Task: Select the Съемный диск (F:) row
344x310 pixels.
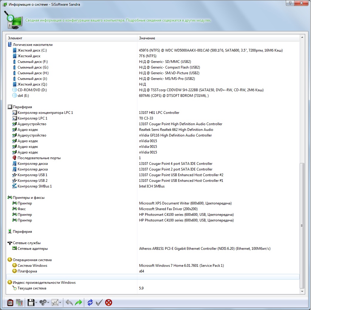Action: tap(153, 62)
